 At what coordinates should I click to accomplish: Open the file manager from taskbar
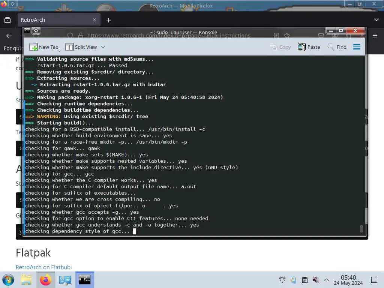[x=26, y=280]
